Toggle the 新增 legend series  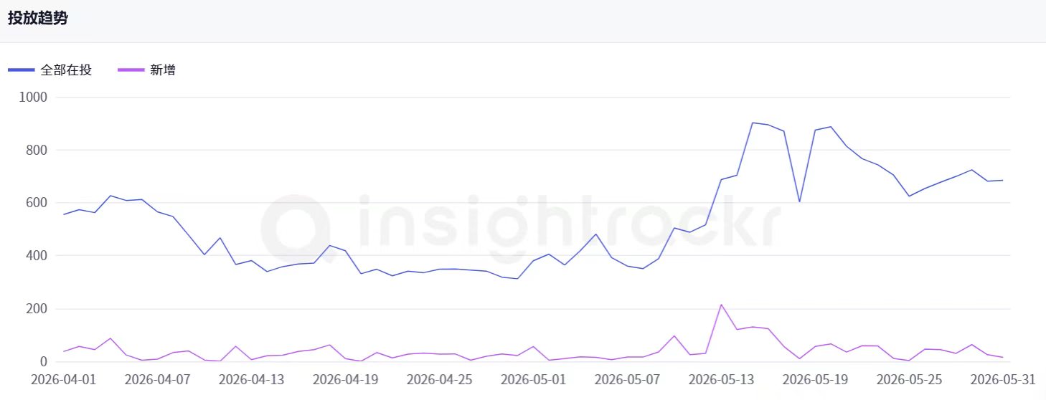point(146,70)
